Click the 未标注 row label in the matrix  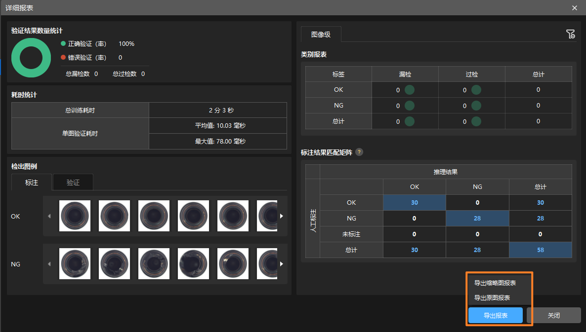coord(351,234)
